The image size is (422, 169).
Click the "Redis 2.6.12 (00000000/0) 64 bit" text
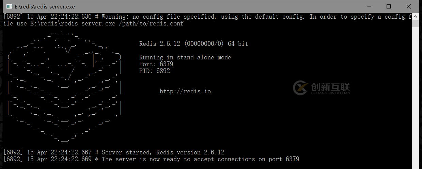[x=193, y=44]
